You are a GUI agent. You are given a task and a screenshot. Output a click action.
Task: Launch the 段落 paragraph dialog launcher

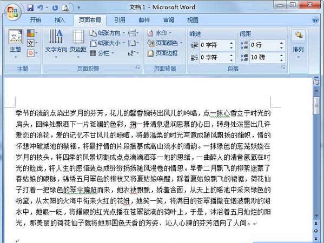tap(283, 67)
